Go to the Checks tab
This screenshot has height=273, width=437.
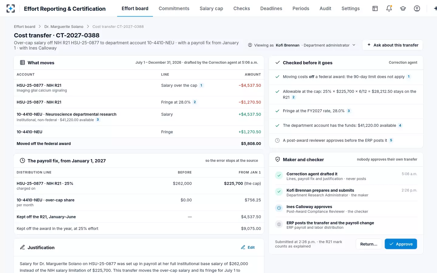click(x=242, y=8)
